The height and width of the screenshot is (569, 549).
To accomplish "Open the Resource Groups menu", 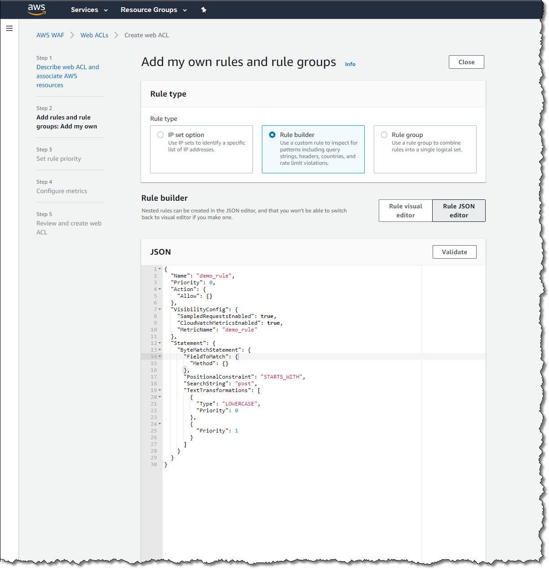I will (x=154, y=10).
